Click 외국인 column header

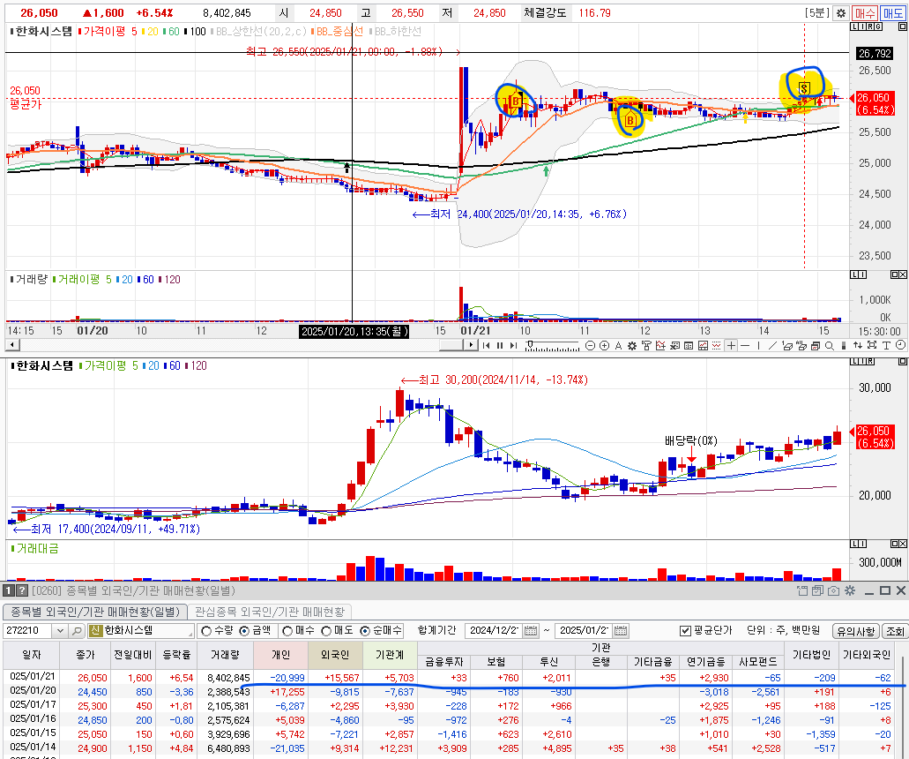336,655
